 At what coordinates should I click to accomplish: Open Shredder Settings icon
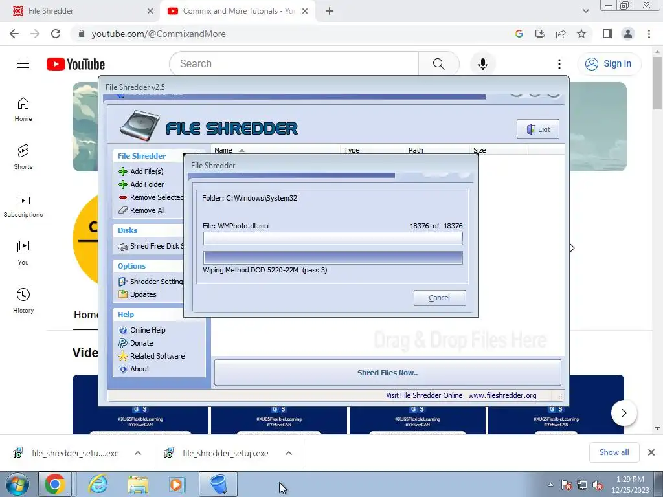point(123,282)
